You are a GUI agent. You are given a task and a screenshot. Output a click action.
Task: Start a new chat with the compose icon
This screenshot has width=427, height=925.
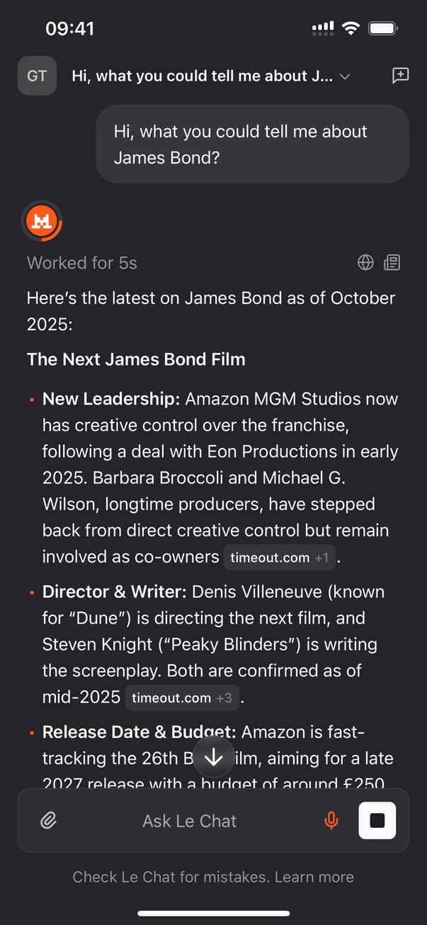coord(400,76)
